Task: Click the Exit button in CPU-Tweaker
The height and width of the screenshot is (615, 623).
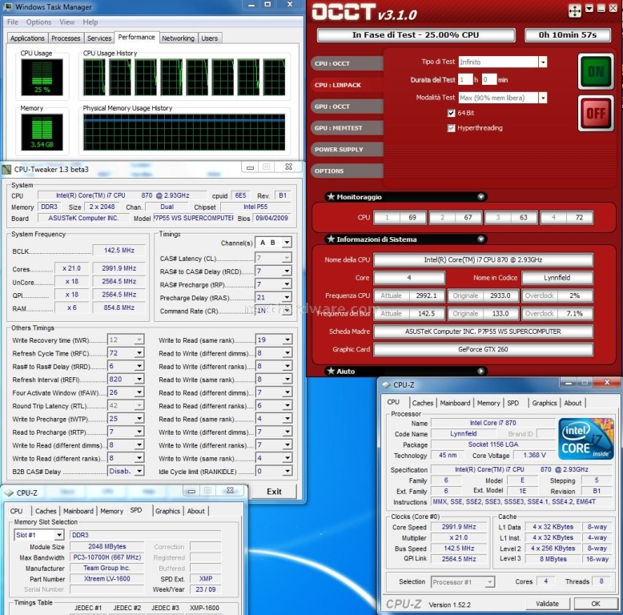Action: pyautogui.click(x=274, y=492)
